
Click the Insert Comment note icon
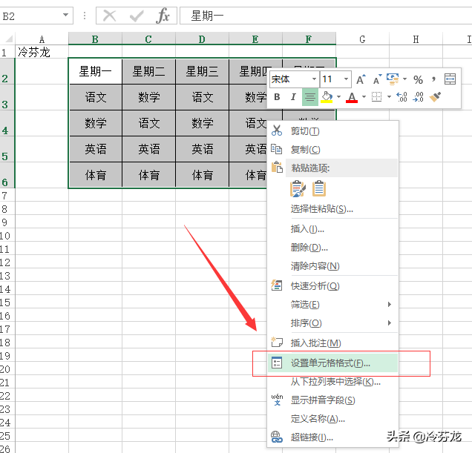[277, 342]
